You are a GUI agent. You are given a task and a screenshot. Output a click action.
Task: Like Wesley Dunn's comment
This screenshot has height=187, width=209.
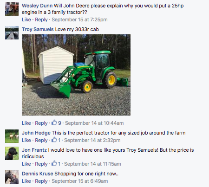tap(26, 19)
